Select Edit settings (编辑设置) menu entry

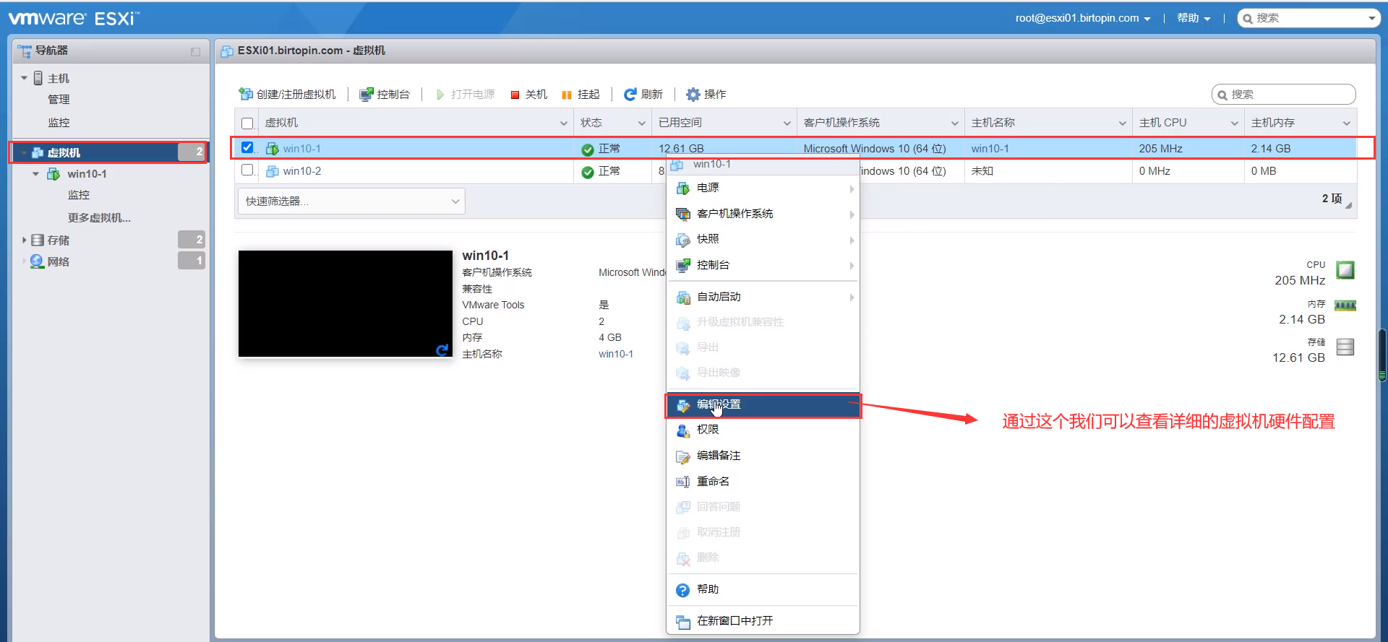pyautogui.click(x=763, y=405)
